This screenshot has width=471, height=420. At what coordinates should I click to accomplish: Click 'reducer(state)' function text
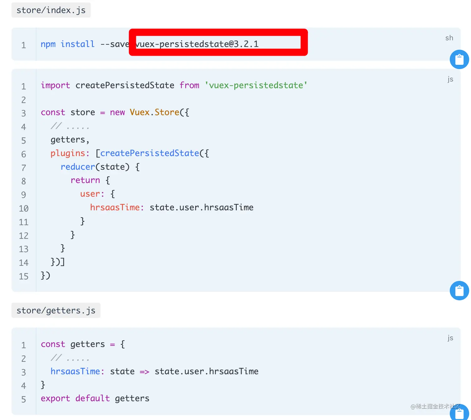pos(95,167)
